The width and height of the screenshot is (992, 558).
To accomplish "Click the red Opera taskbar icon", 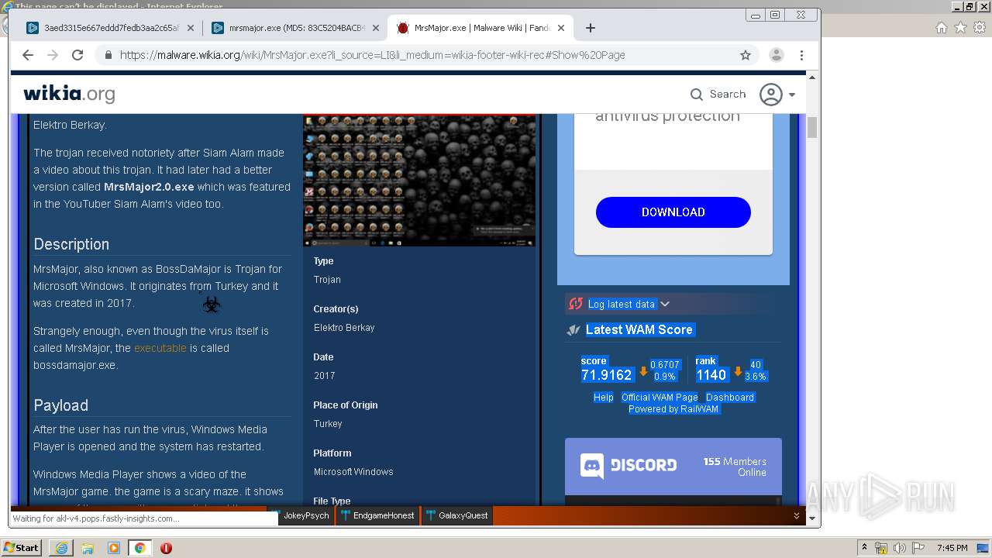I will (166, 548).
